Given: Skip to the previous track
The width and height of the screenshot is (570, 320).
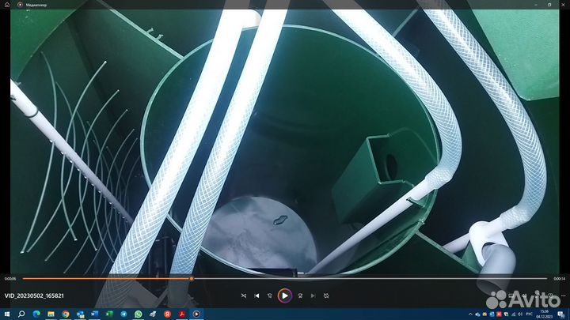Looking at the screenshot, I should click(x=256, y=296).
